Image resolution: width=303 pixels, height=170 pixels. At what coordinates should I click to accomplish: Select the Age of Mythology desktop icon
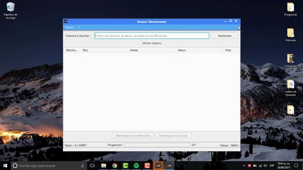pos(290,113)
